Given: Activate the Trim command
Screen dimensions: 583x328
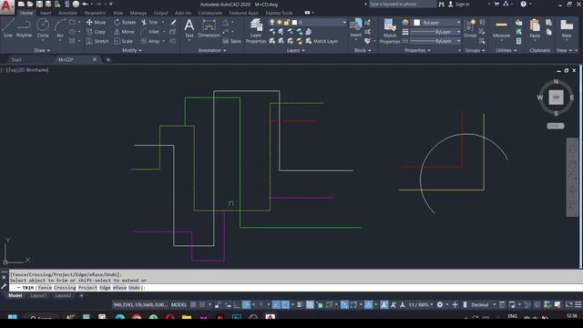Looking at the screenshot, I should [x=149, y=22].
